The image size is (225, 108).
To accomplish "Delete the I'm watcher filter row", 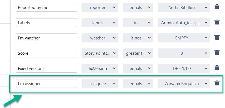I will 217,37.
